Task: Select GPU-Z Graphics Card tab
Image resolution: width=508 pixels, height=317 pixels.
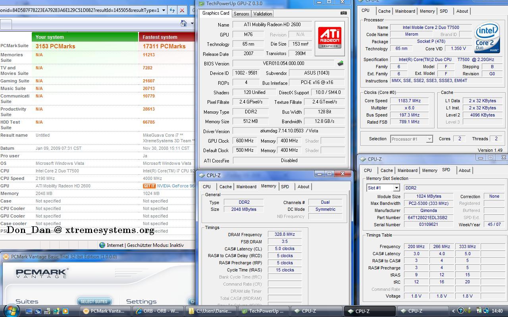Action: point(216,13)
